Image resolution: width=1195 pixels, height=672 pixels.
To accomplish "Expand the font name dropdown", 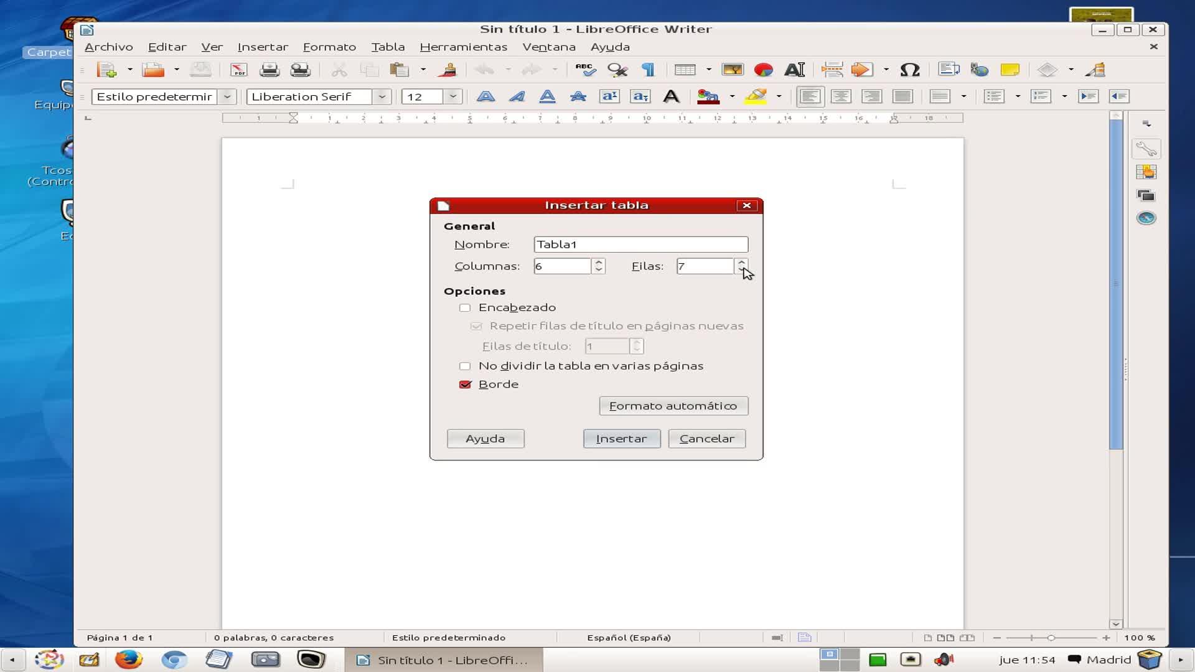I will [382, 96].
